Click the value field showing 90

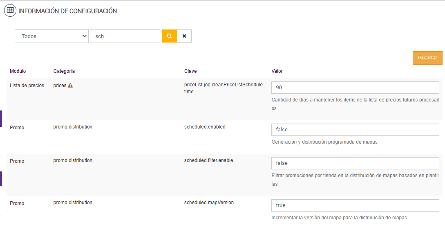point(355,88)
